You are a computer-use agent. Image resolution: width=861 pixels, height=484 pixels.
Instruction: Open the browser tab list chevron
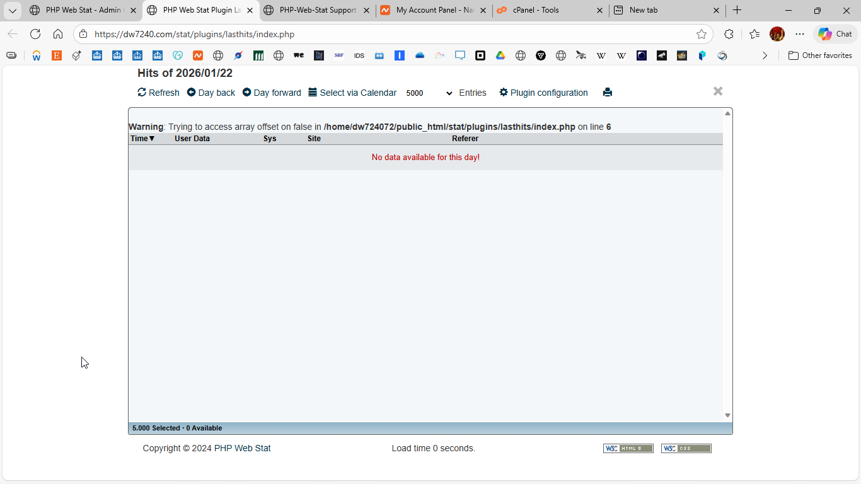(12, 11)
